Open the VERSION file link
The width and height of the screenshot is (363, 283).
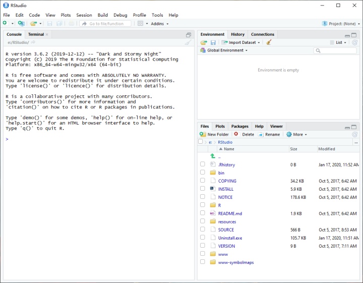click(x=226, y=246)
